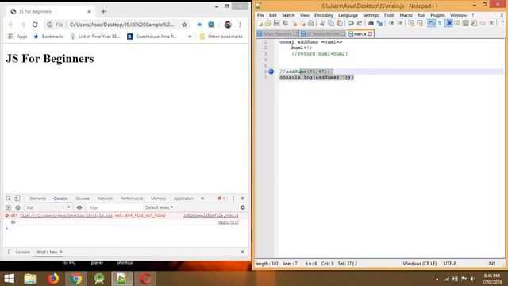Click the Redo icon in Notepad++ toolbar
508x286 pixels.
[360, 23]
